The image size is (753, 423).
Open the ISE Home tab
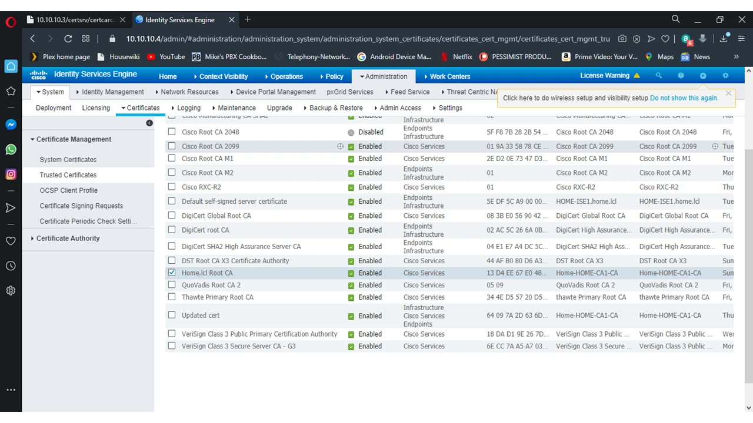(x=168, y=76)
